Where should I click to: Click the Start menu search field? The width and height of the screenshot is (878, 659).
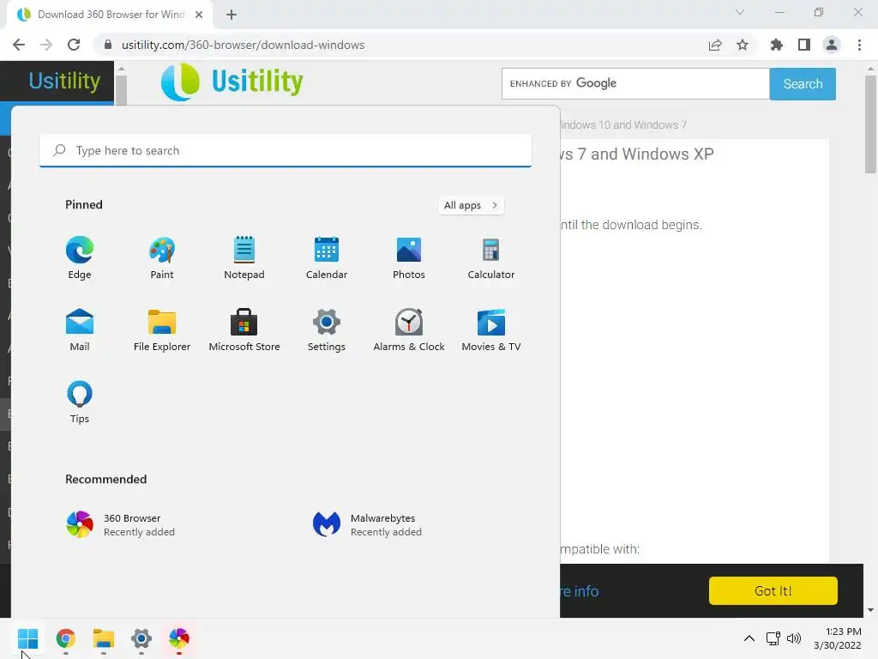286,150
